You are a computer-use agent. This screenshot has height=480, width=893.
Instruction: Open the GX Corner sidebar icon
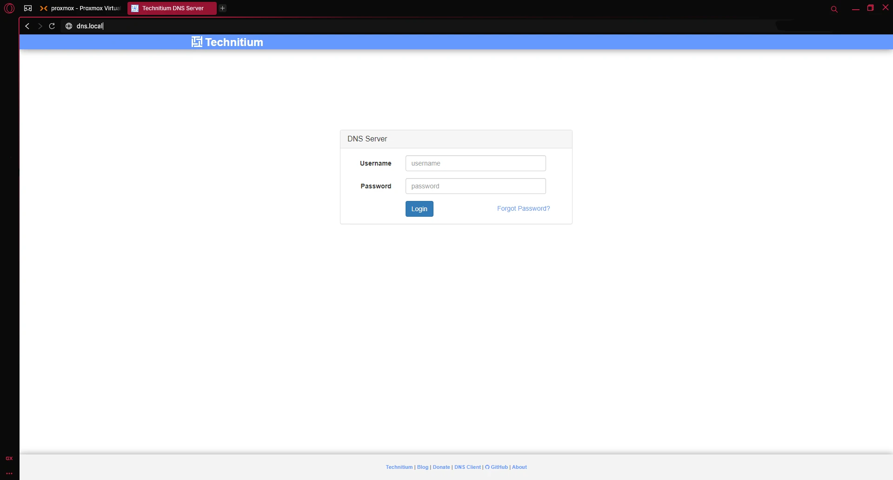[9, 459]
